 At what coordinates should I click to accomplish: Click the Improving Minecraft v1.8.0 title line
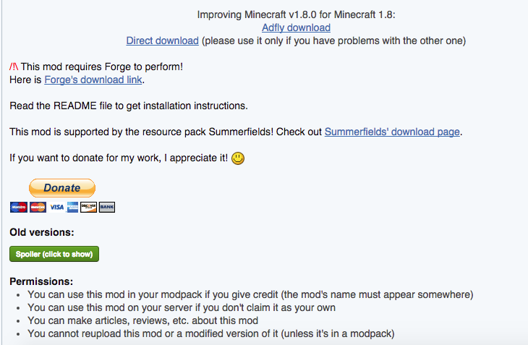tap(296, 14)
